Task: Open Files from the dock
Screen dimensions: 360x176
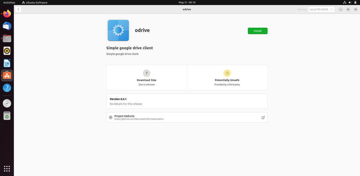Action: pos(7,39)
